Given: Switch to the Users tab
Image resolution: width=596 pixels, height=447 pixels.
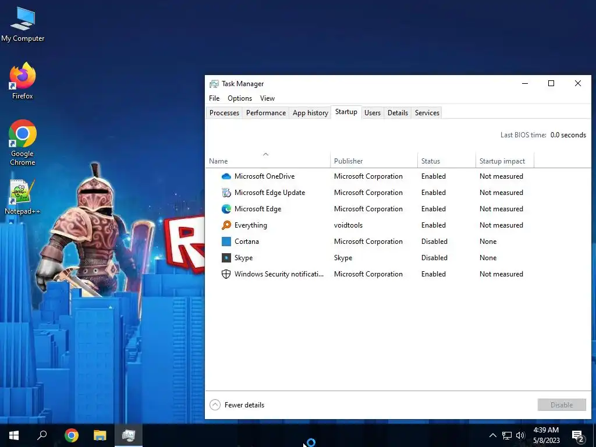Looking at the screenshot, I should 372,113.
